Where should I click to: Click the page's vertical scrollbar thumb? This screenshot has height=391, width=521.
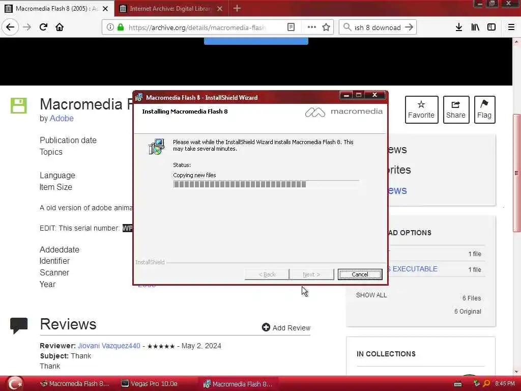[x=516, y=173]
